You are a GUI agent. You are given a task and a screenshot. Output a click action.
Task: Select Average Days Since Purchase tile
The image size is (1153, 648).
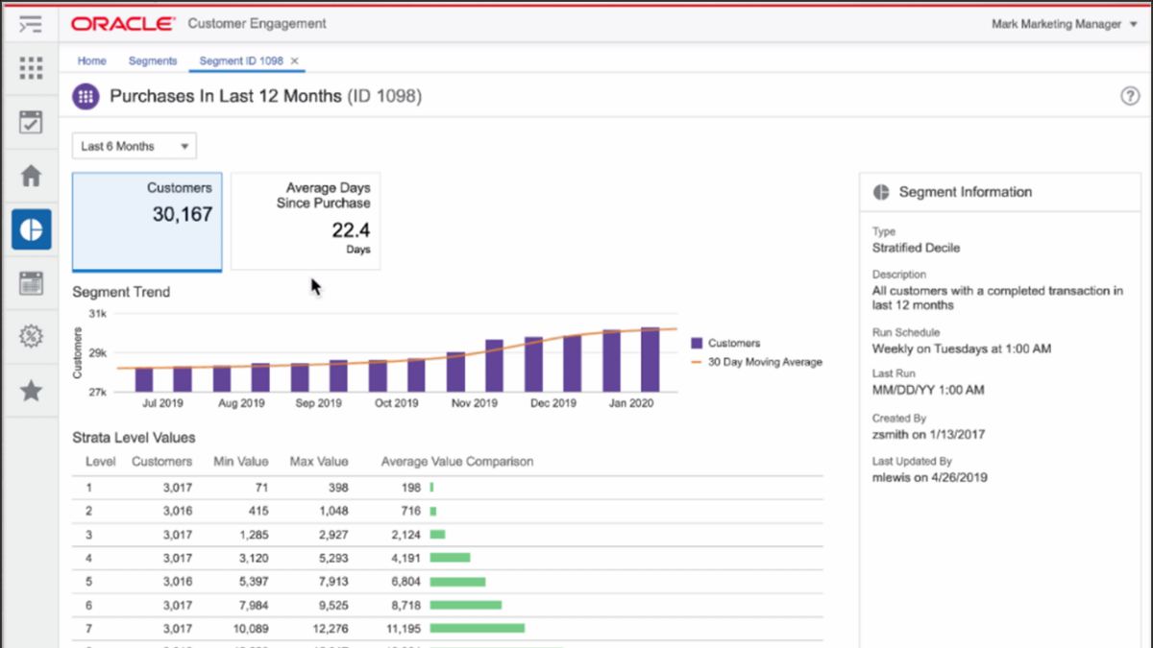tap(306, 222)
